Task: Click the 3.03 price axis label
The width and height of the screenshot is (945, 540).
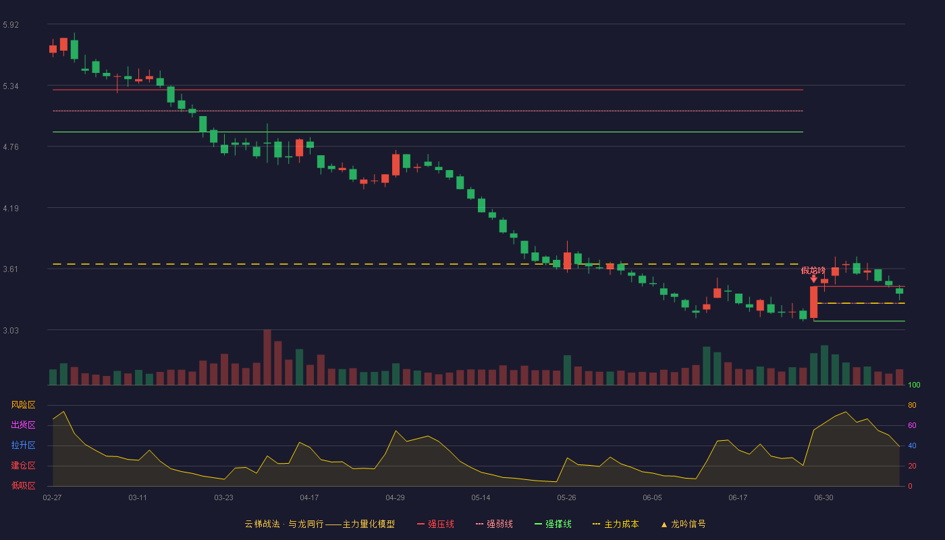Action: pos(11,331)
